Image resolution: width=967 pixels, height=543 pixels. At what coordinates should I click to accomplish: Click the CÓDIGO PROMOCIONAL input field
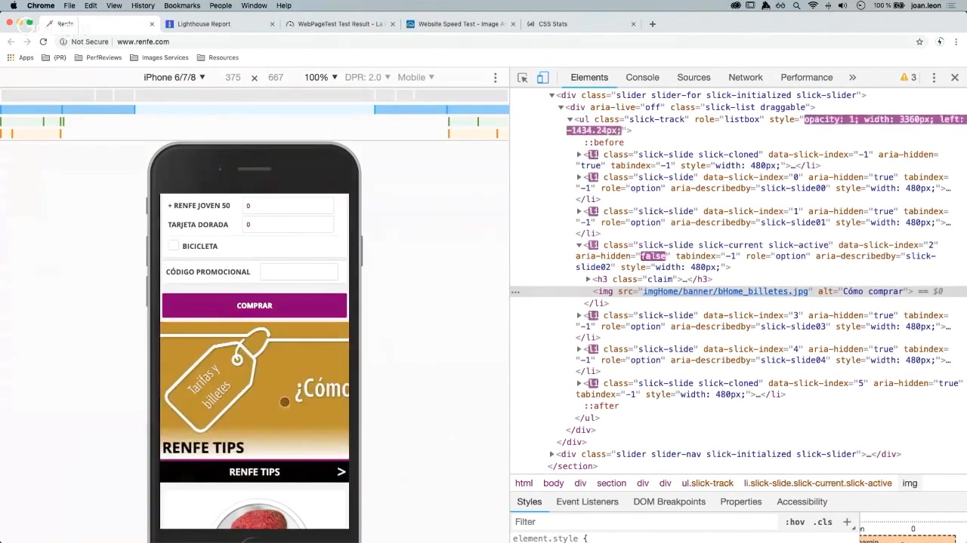pos(298,272)
